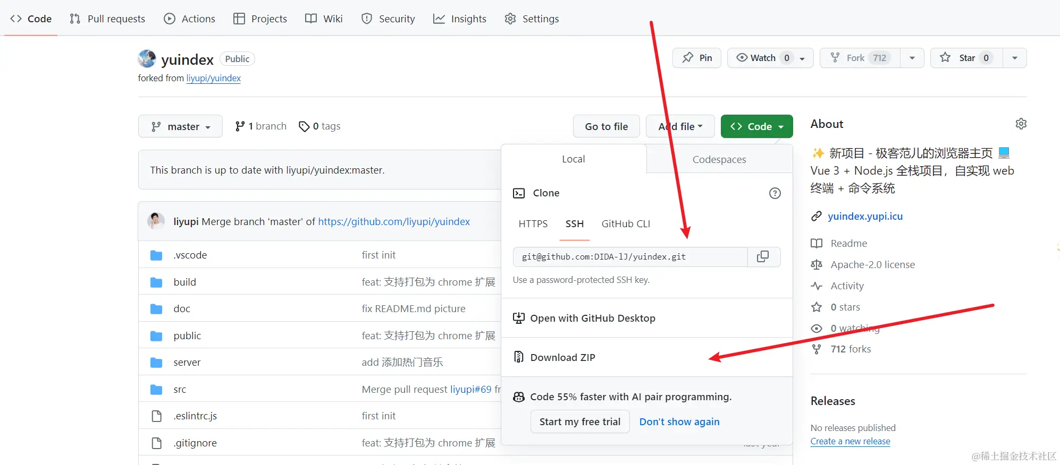Open the Security tab
The height and width of the screenshot is (465, 1060).
coord(388,19)
